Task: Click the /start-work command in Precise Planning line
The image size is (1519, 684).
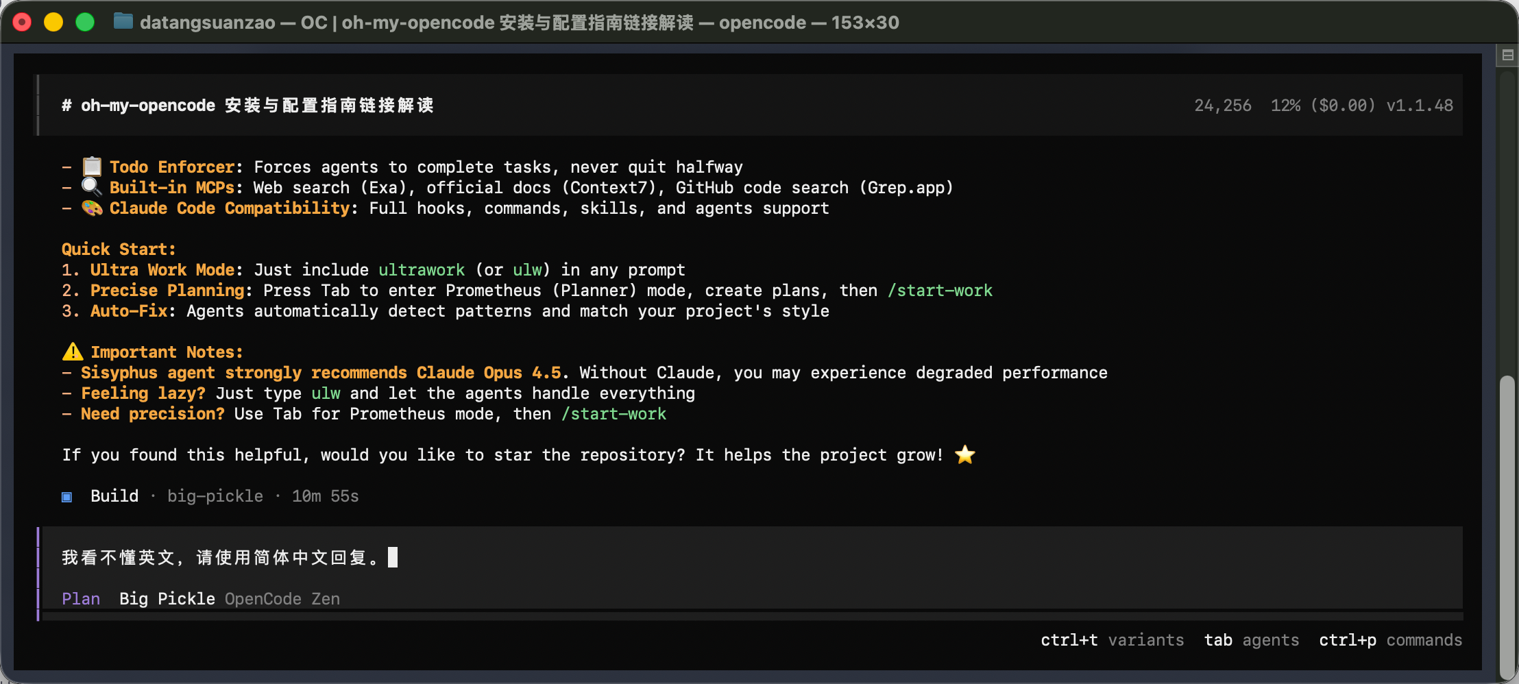Action: 940,290
